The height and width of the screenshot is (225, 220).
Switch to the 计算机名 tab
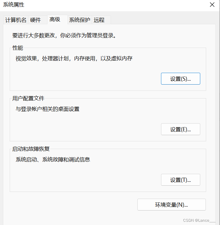pos(16,20)
